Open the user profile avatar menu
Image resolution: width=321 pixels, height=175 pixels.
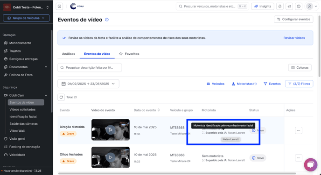coord(312,6)
